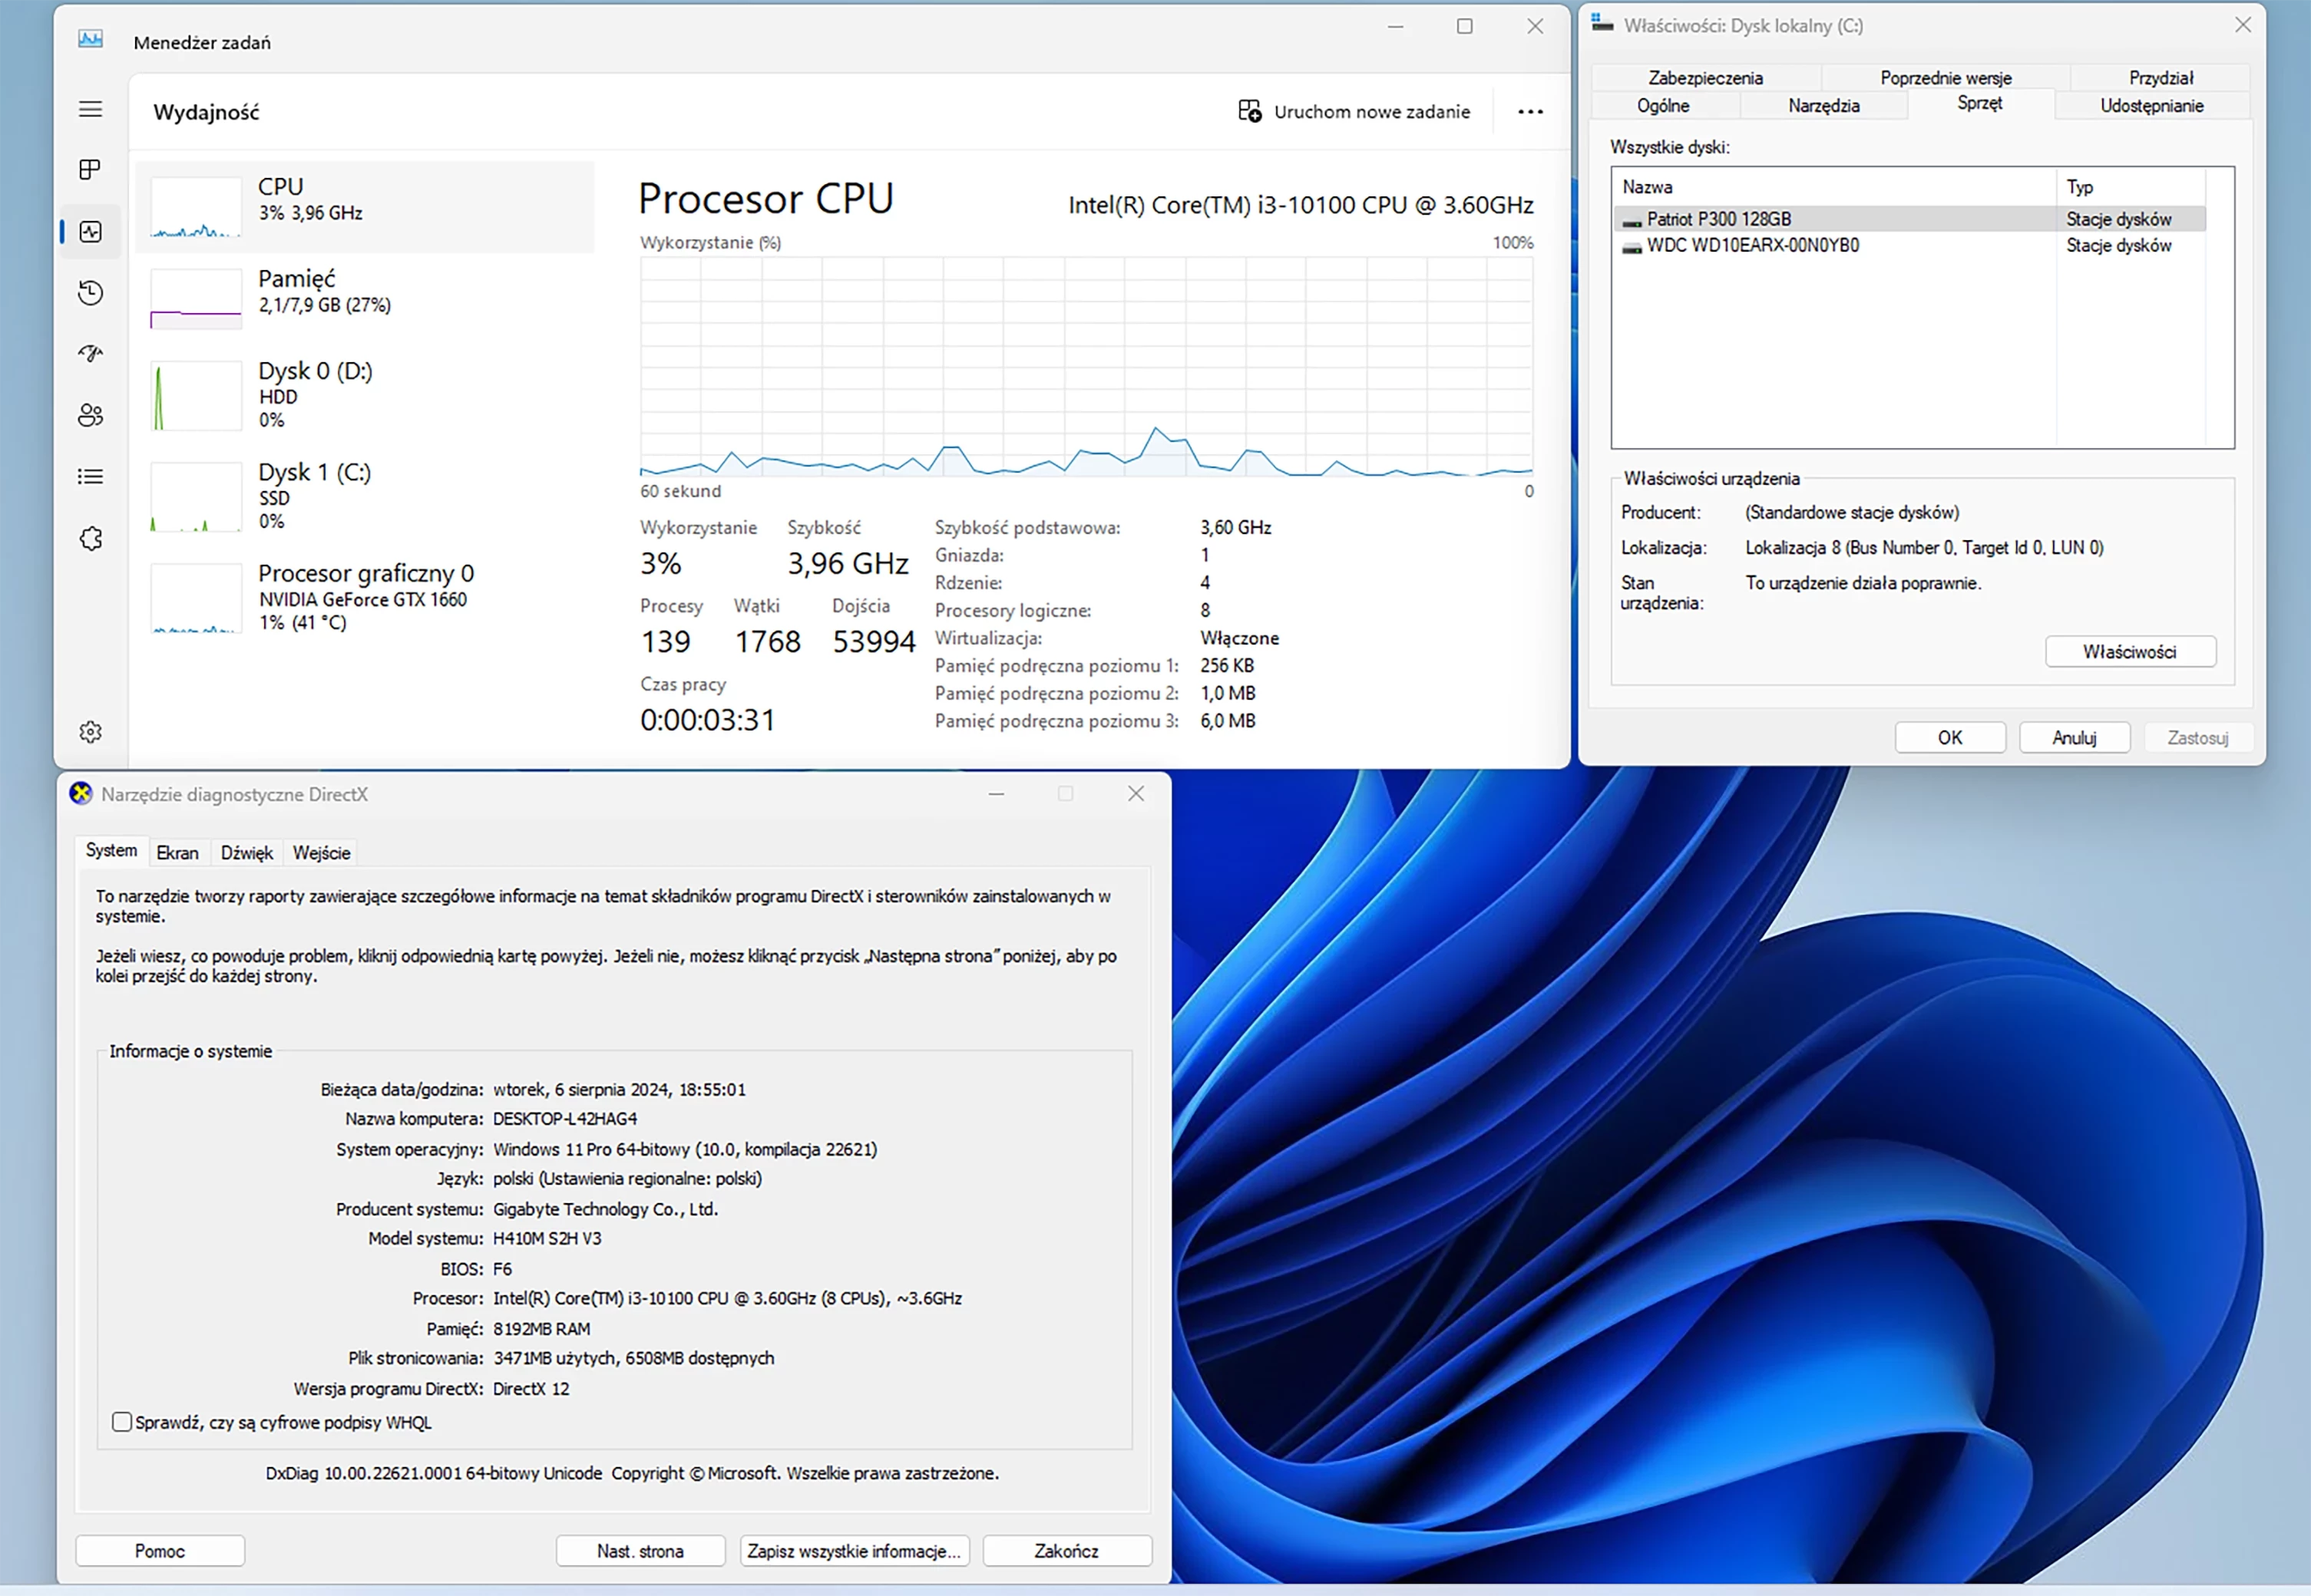Image resolution: width=2311 pixels, height=1596 pixels.
Task: Click the Gigabyte Technology Co., Ltd. text
Action: click(x=605, y=1209)
